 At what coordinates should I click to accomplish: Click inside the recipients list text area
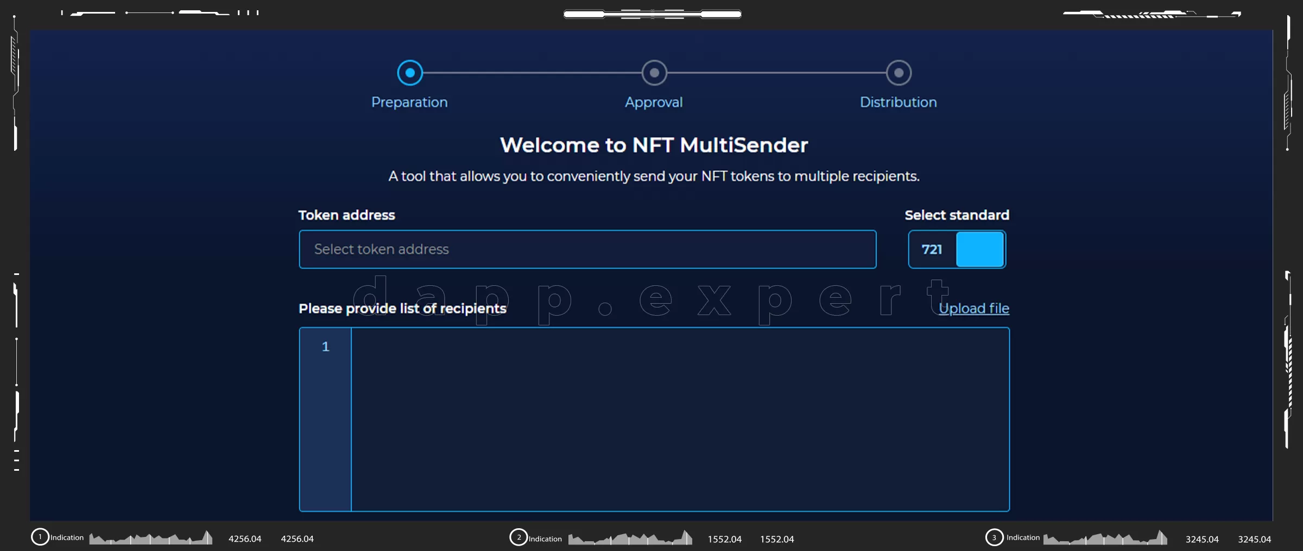pos(680,419)
